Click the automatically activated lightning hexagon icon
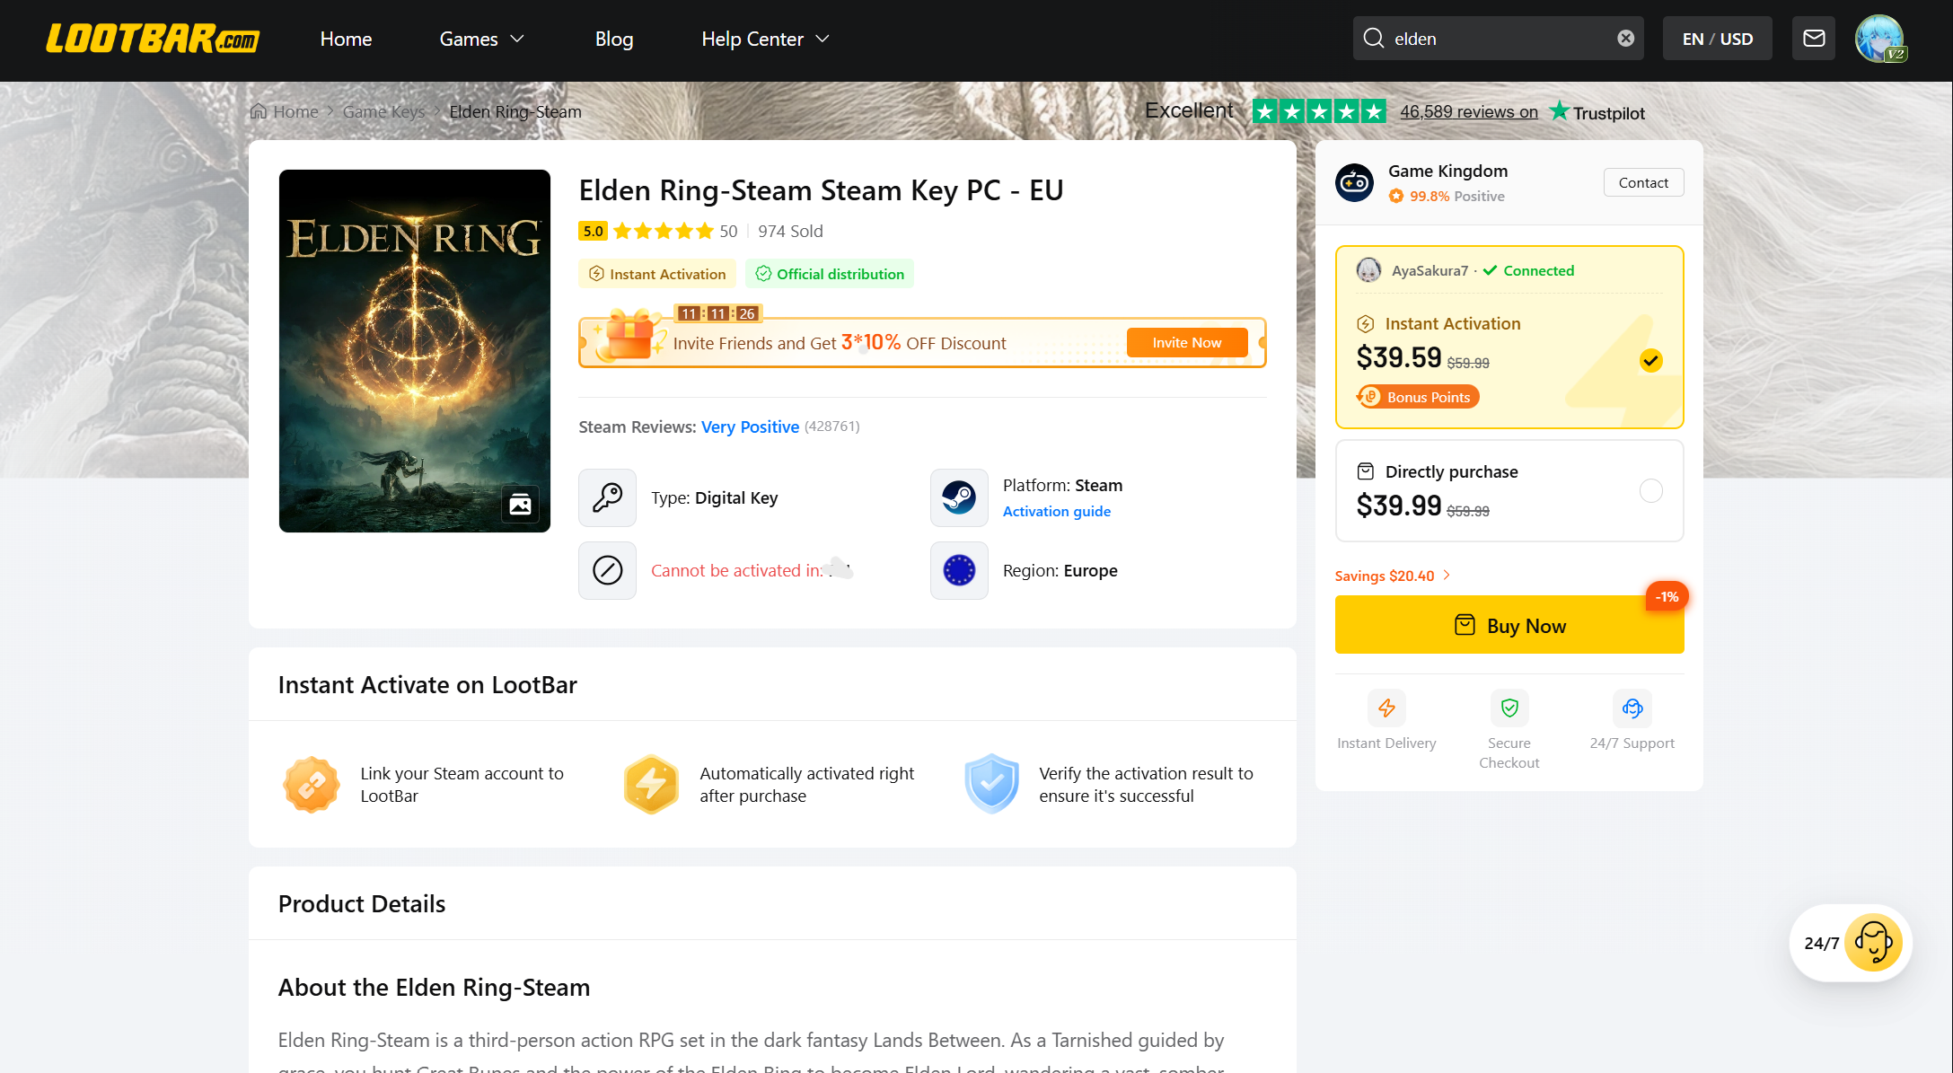Image resolution: width=1953 pixels, height=1073 pixels. 651,785
